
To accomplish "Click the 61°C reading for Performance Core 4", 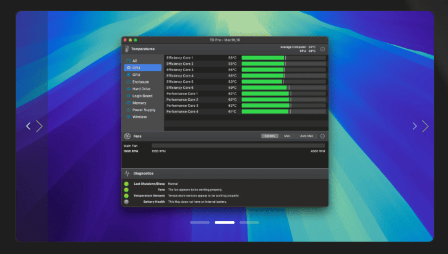I will tap(232, 112).
